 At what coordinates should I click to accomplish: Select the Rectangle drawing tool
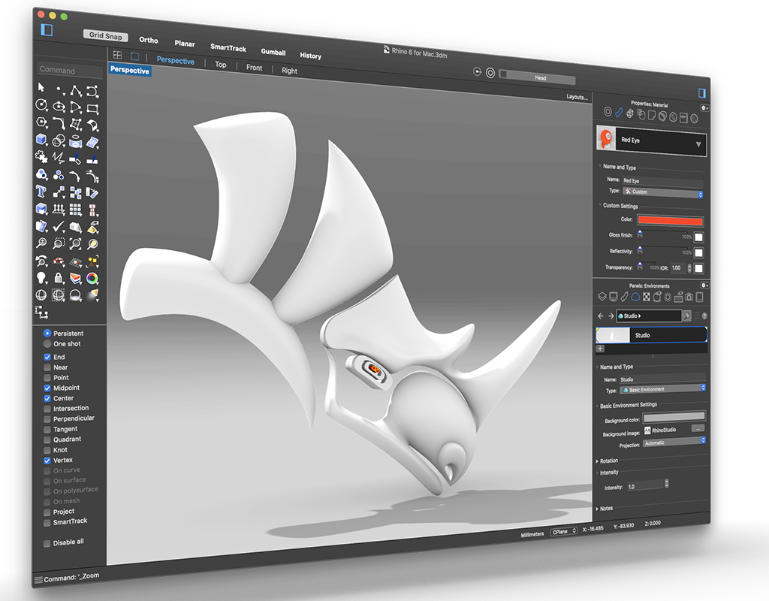92,109
